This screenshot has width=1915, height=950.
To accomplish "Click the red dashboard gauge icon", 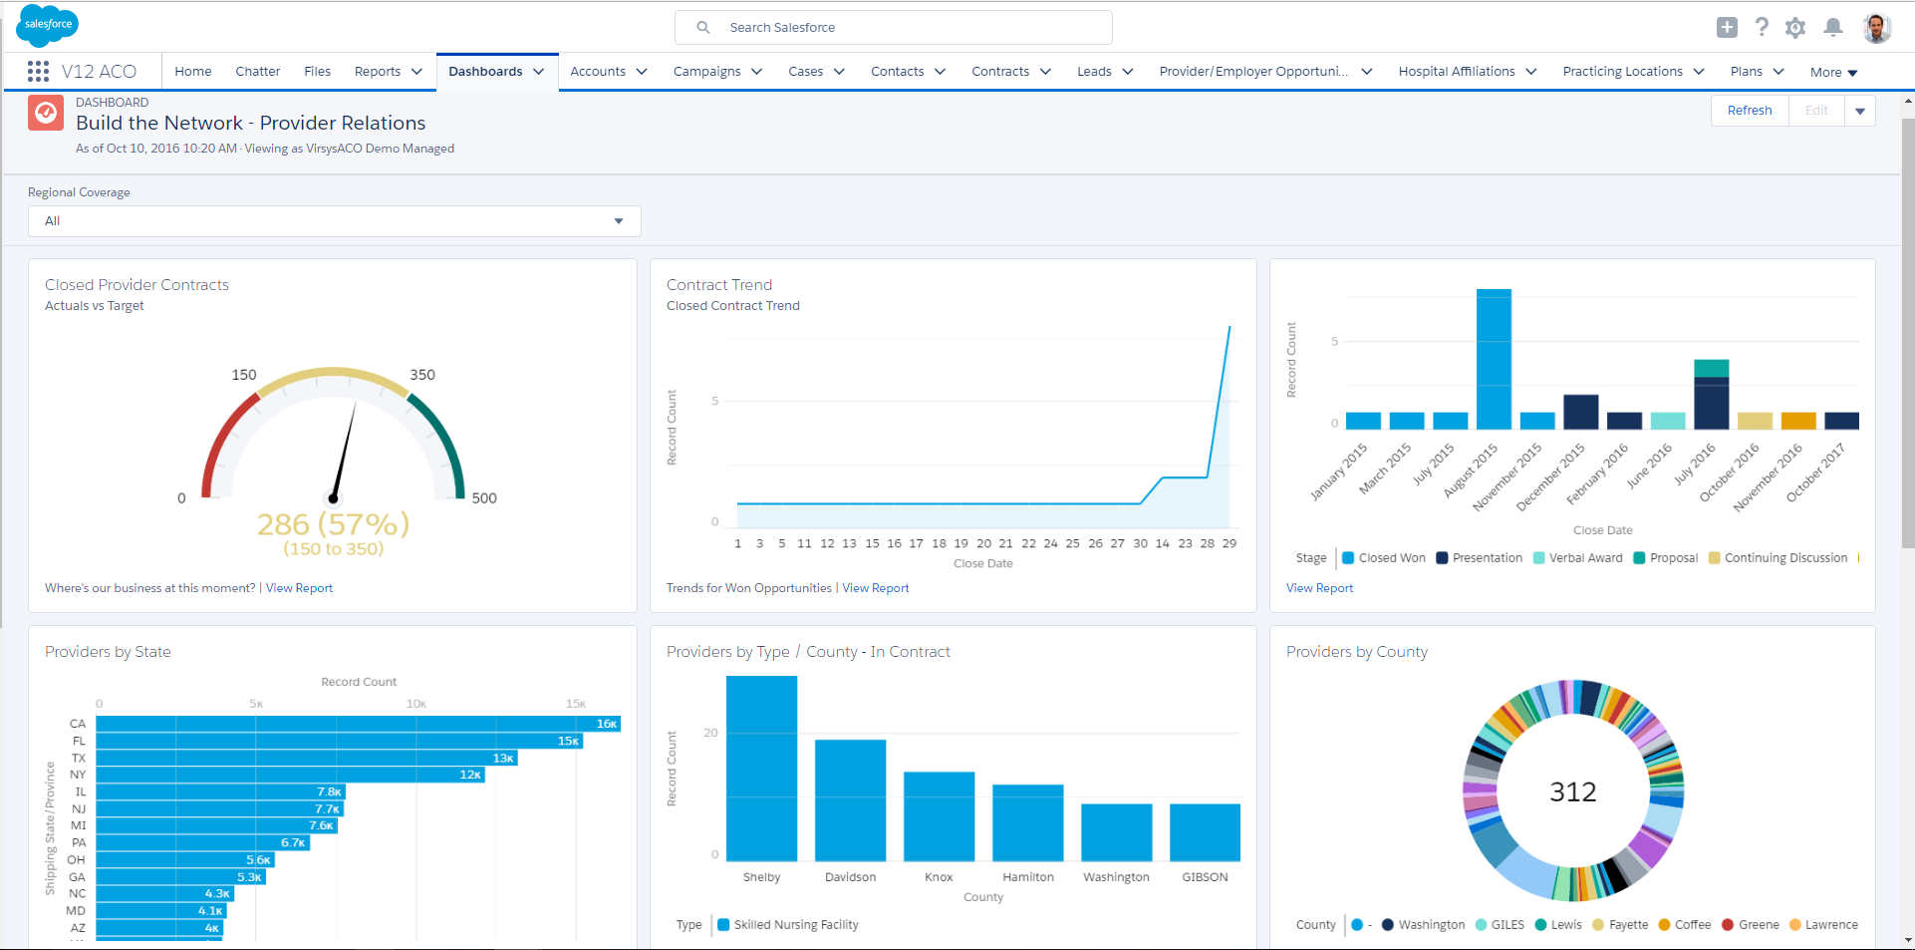I will pos(46,114).
